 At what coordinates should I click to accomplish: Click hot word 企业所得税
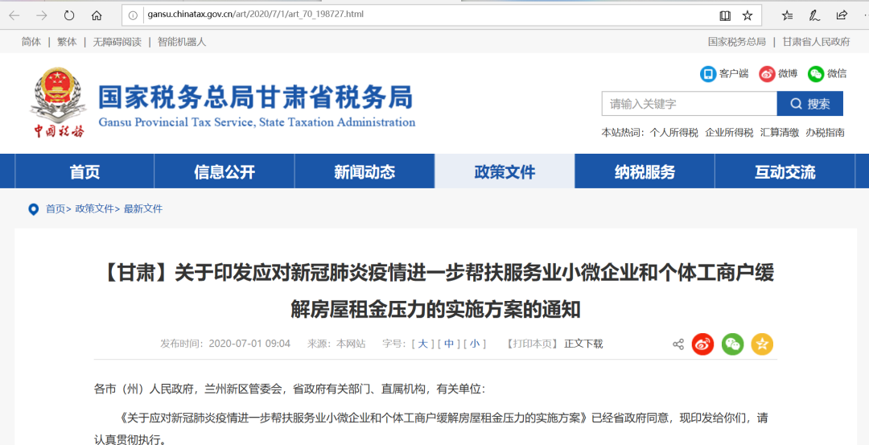pos(729,133)
